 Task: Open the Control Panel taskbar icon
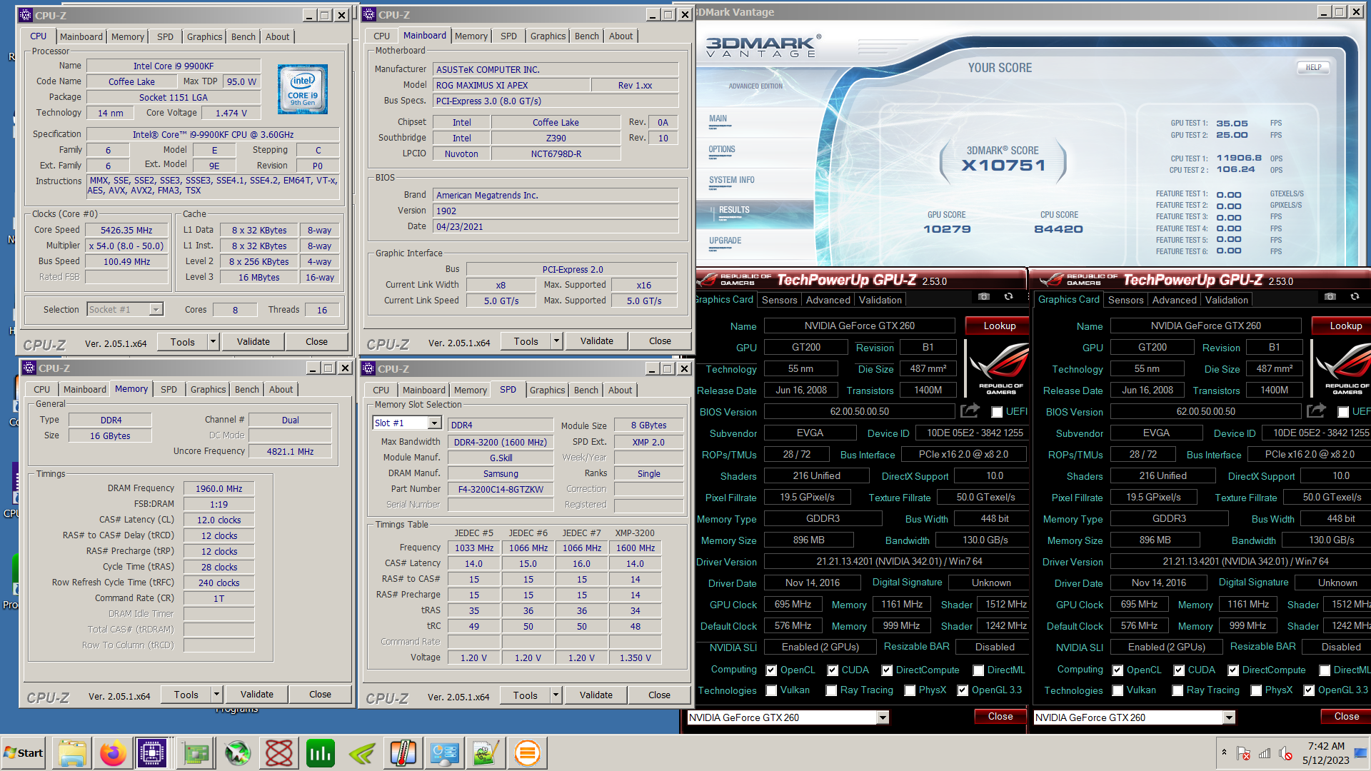click(444, 753)
